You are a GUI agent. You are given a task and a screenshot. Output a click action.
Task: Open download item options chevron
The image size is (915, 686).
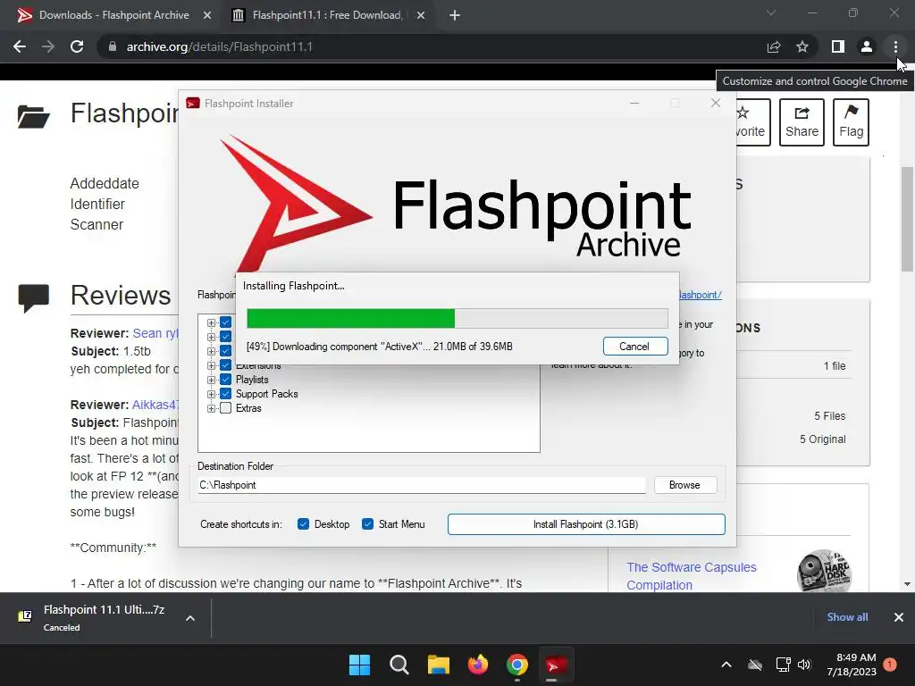click(x=190, y=618)
